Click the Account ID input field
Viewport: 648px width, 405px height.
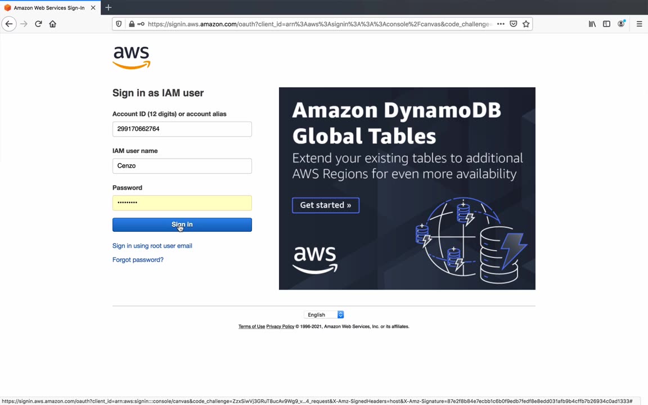182,129
